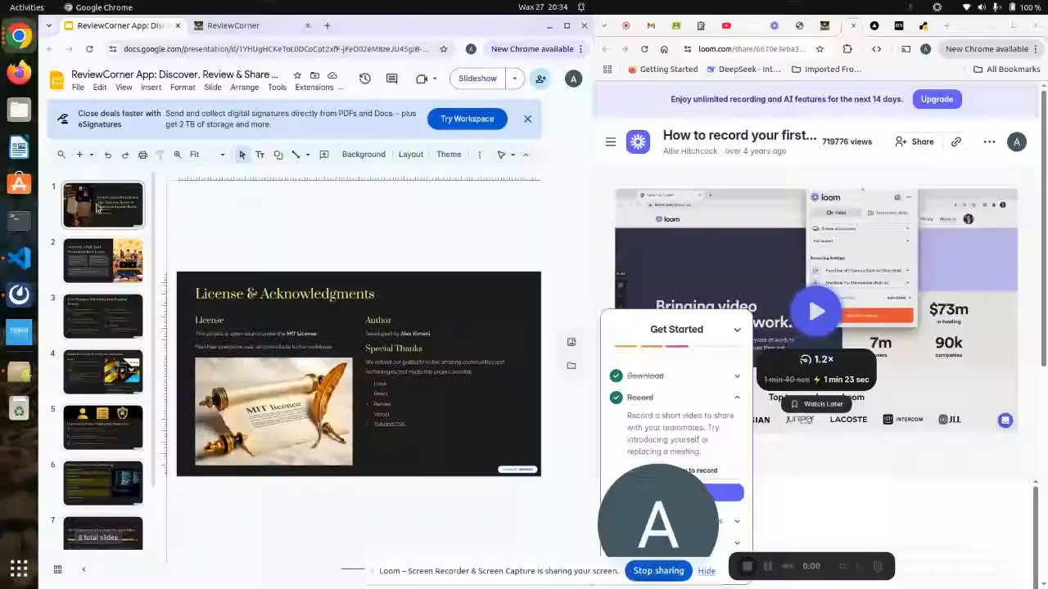The height and width of the screenshot is (589, 1048).
Task: Open Ubuntu Software from the dock
Action: point(19,184)
